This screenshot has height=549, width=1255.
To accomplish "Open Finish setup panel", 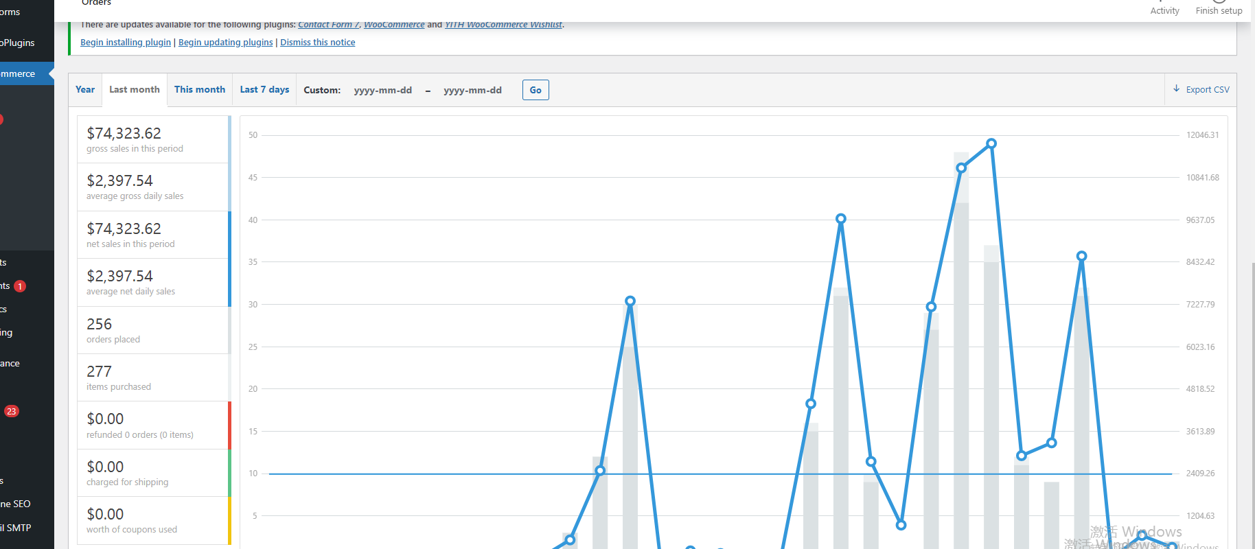I will click(1219, 8).
